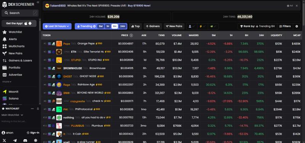Click the Ad info label
This screenshot has height=143, width=305.
coord(290,6)
